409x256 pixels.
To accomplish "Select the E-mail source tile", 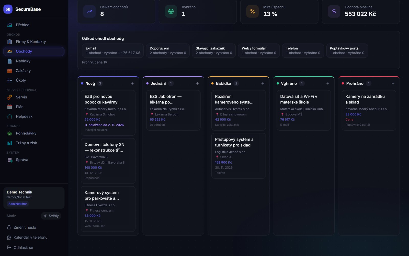I will 113,51.
